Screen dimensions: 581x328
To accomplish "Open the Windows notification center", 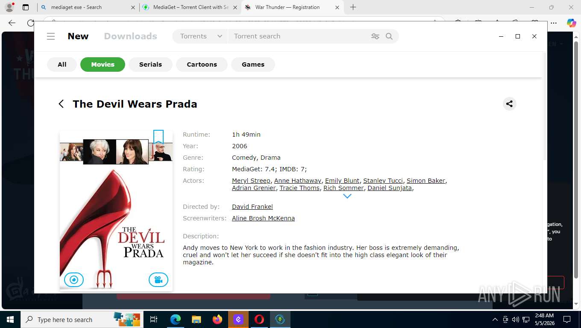I will 567,319.
